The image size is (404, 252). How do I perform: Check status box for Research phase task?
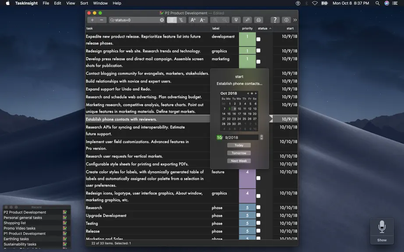(x=259, y=207)
